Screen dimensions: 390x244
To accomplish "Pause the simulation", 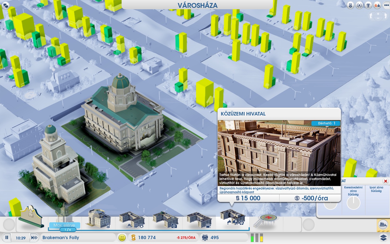I will (x=7, y=238).
